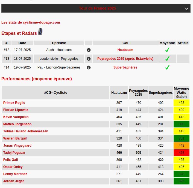The width and height of the screenshot is (193, 188).
Task: Click Felix Gall's bold 429 Superbagnères value
Action: click(161, 160)
